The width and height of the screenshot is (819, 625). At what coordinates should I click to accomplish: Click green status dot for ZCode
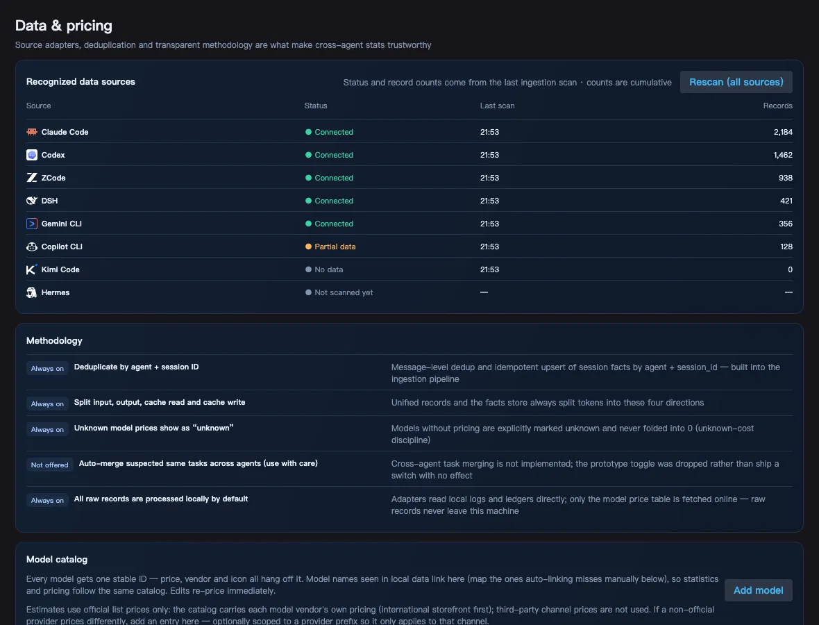tap(308, 178)
